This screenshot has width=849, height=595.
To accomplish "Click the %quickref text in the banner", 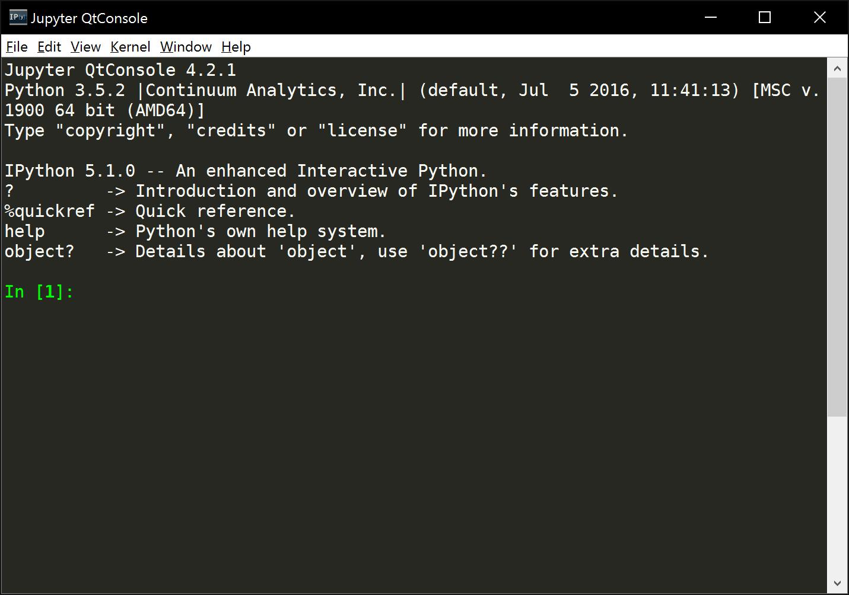I will [50, 212].
